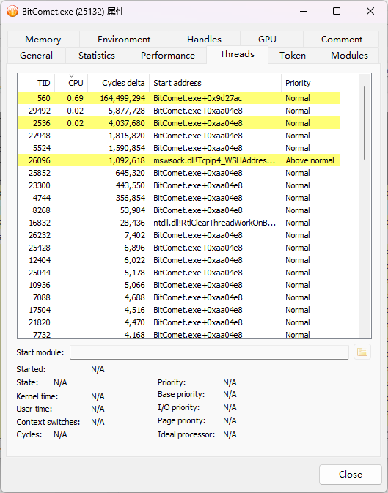Screen dimensions: 388x493
Task: Click the 0.69 CPU value
Action: click(x=76, y=98)
